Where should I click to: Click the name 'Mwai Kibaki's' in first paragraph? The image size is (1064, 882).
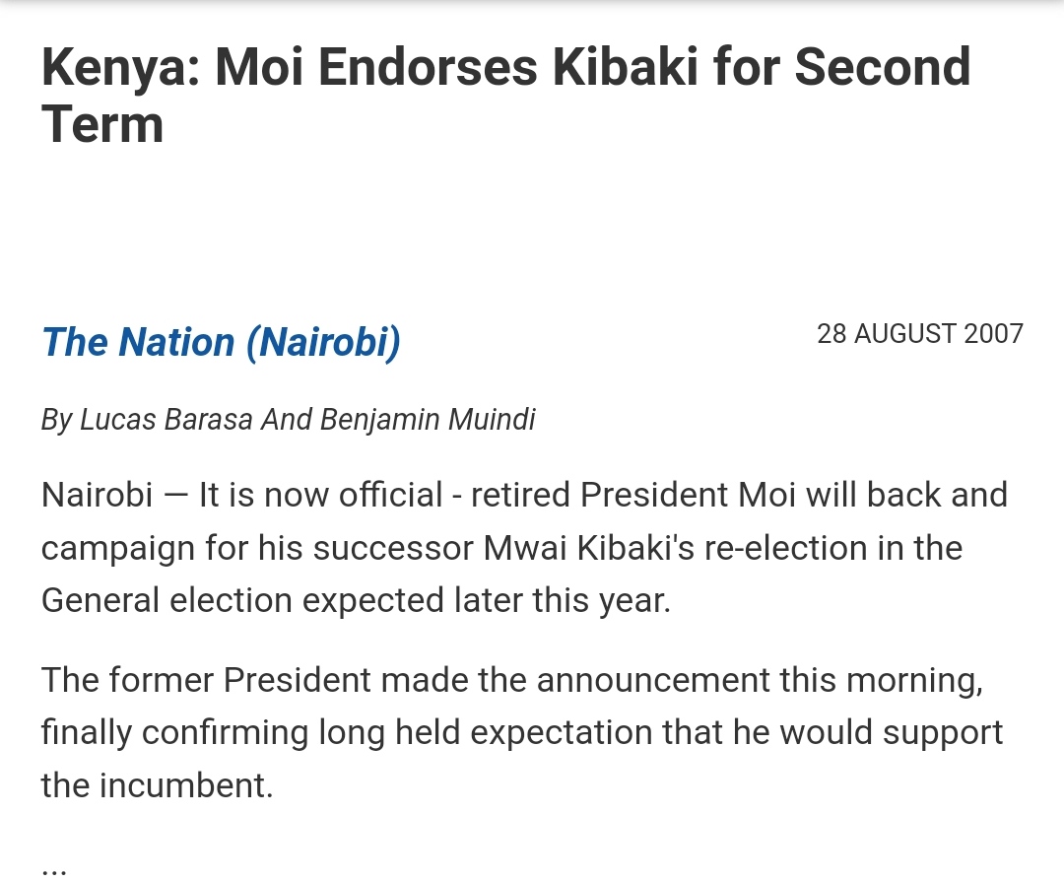(x=588, y=547)
